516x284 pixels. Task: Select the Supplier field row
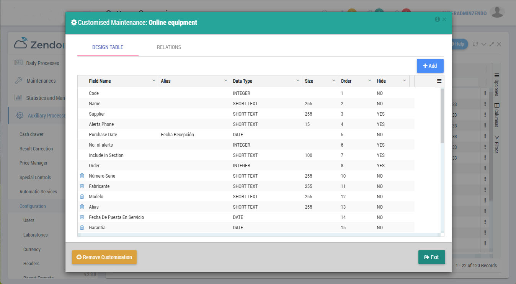[246, 114]
